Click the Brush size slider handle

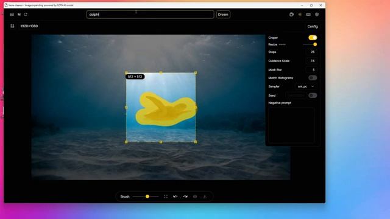(147, 196)
